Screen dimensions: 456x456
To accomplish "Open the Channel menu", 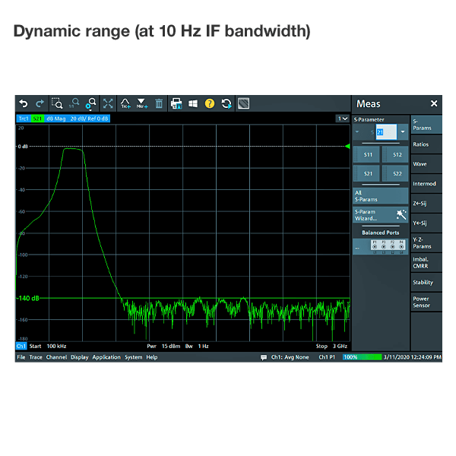I will 56,357.
